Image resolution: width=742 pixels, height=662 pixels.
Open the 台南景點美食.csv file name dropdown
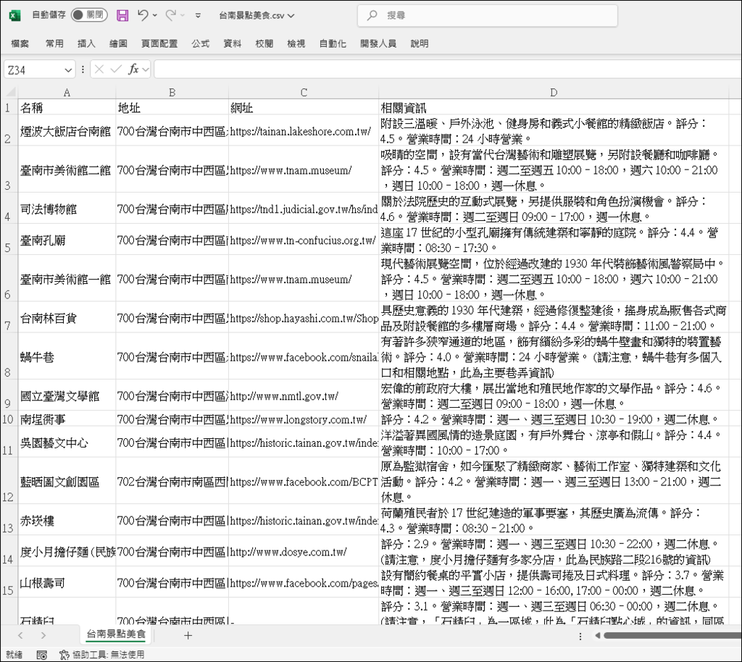pyautogui.click(x=257, y=16)
